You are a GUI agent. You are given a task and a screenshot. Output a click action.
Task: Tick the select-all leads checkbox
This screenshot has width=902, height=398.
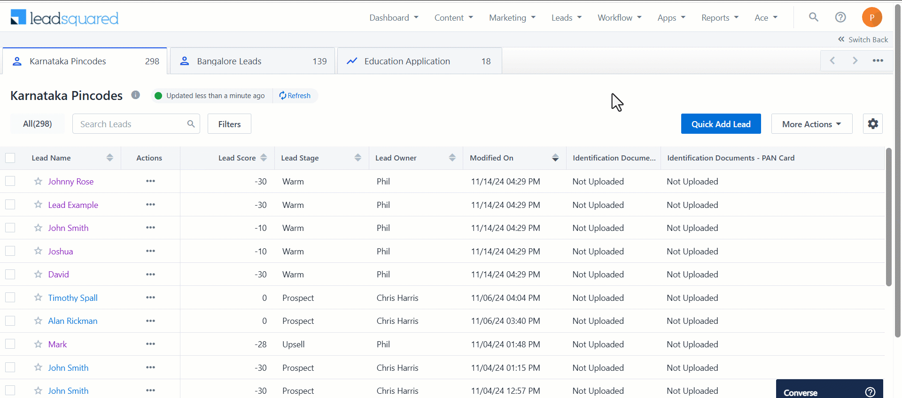coord(10,158)
